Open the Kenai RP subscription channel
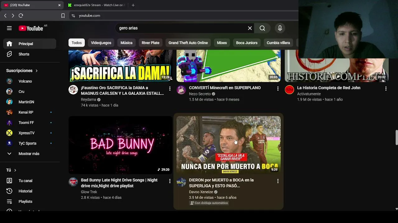 pyautogui.click(x=30, y=112)
